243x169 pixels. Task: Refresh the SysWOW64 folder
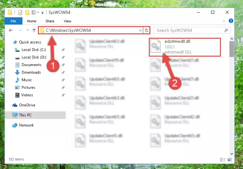pyautogui.click(x=146, y=30)
